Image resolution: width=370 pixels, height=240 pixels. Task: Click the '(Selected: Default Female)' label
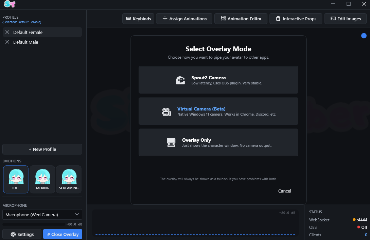click(x=22, y=22)
